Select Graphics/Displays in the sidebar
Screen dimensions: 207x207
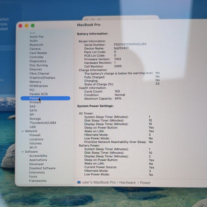click(42, 78)
